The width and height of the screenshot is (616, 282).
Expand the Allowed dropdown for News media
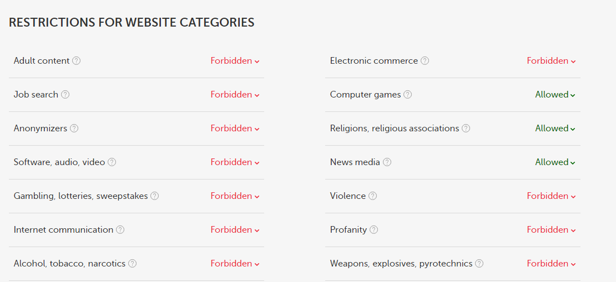point(555,162)
